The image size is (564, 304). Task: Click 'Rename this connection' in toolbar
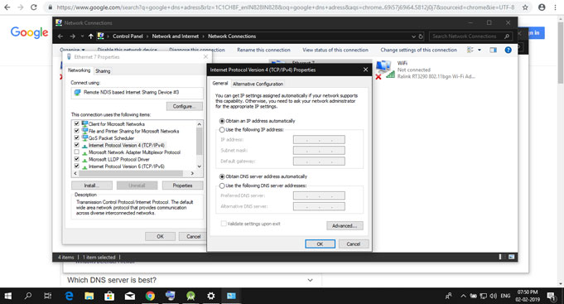[x=263, y=50]
